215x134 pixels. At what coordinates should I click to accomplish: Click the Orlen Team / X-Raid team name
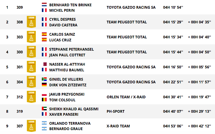coord(126,97)
